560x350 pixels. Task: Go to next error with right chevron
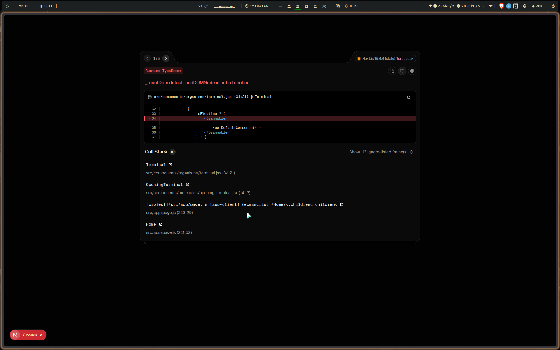tap(166, 58)
